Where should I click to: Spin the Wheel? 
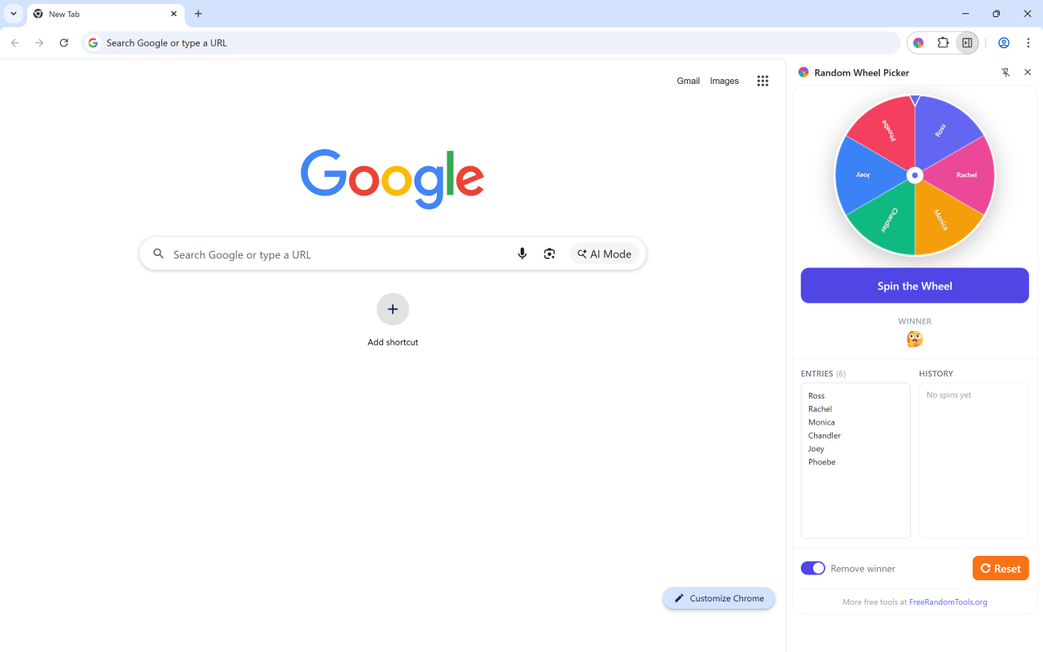pyautogui.click(x=914, y=286)
